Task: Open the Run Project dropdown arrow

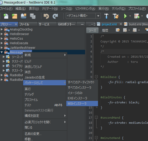Action: (x=130, y=16)
